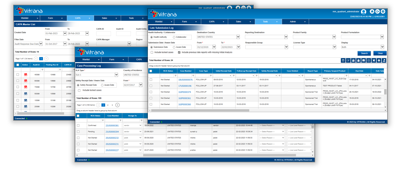Click the X icon in the grid toolbar
The width and height of the screenshot is (399, 172).
374,60
